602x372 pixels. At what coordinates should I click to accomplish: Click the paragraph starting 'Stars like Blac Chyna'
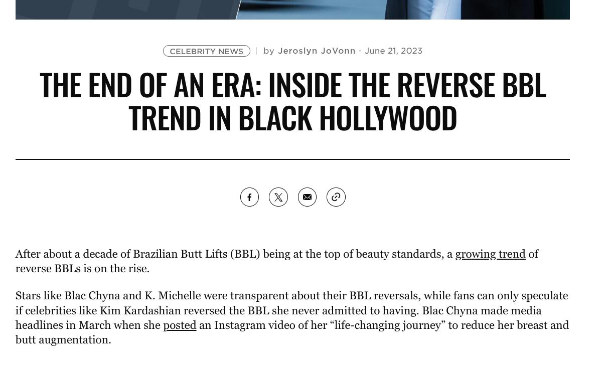pos(292,317)
